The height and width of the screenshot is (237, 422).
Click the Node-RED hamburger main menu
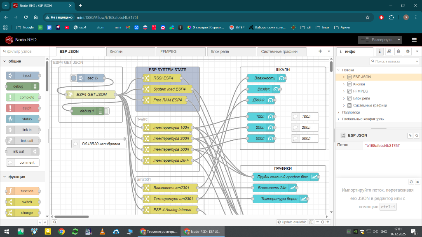414,40
